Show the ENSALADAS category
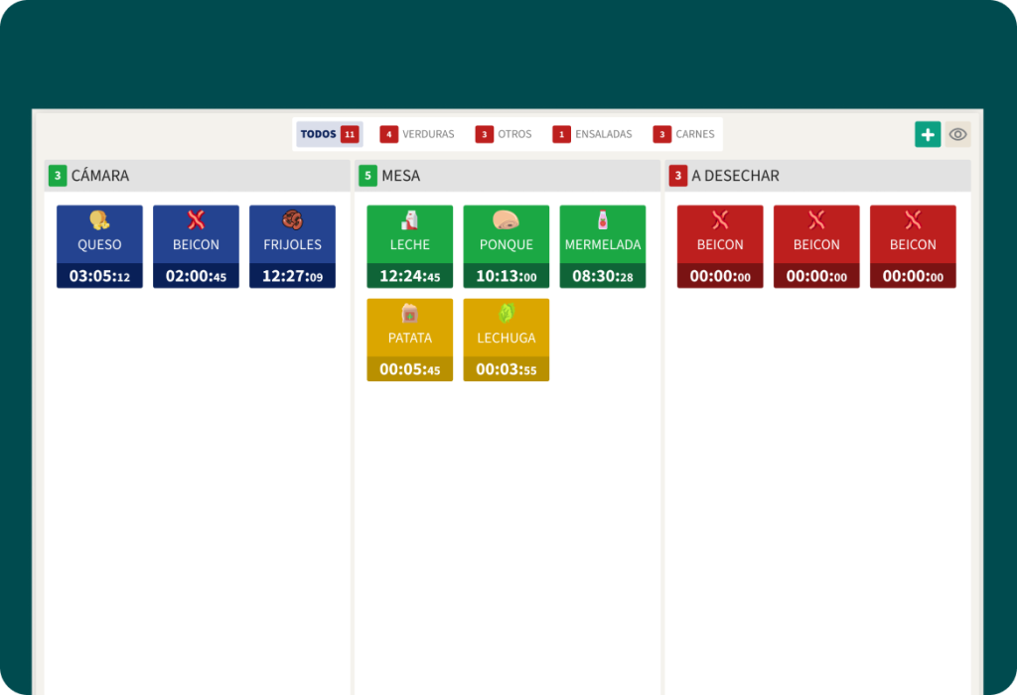 coord(593,134)
